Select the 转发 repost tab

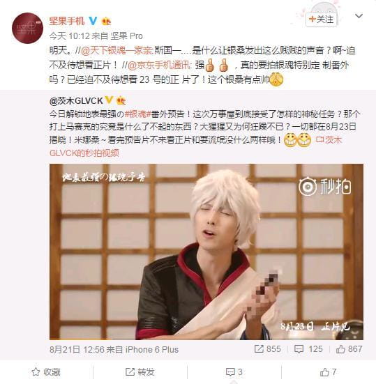click(140, 372)
